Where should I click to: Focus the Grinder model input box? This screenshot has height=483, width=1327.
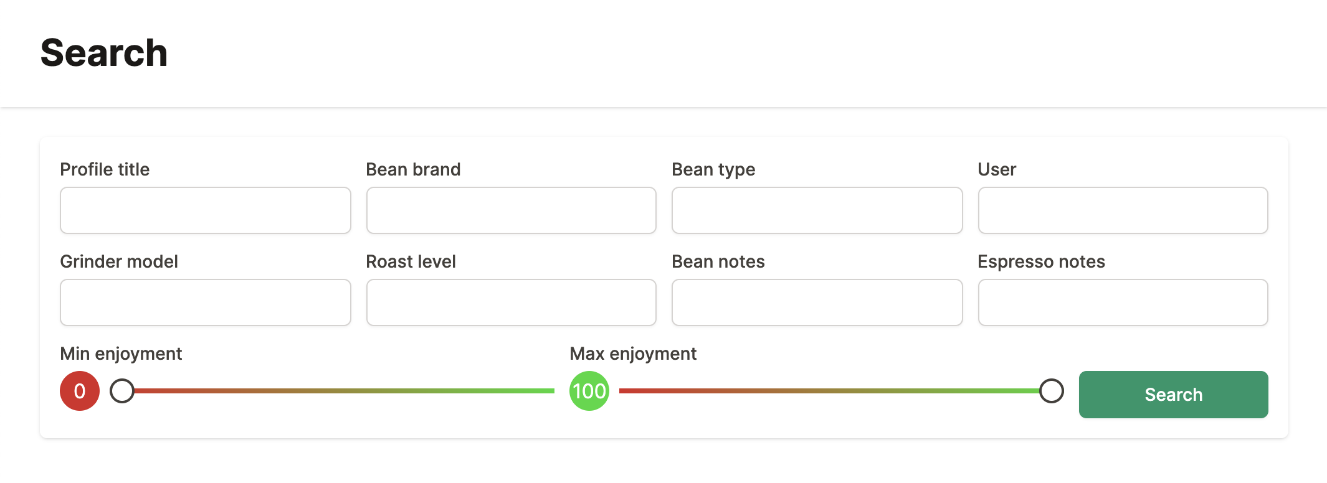[x=205, y=302]
